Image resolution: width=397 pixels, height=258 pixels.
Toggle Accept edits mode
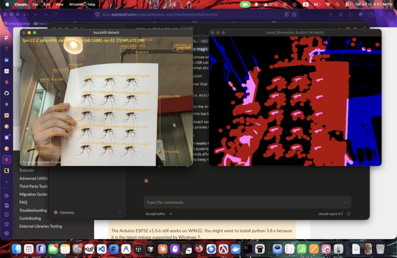tap(155, 214)
